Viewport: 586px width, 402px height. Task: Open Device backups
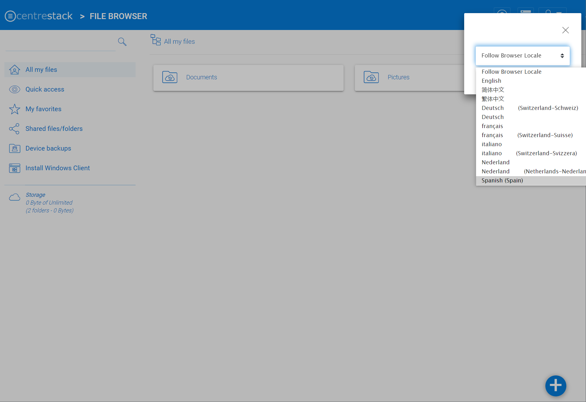[48, 148]
